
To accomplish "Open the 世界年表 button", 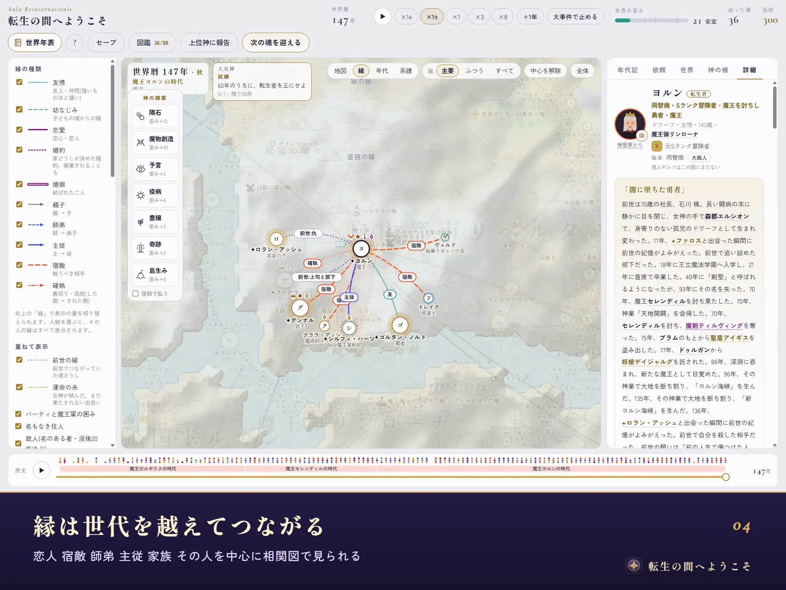I will [35, 42].
